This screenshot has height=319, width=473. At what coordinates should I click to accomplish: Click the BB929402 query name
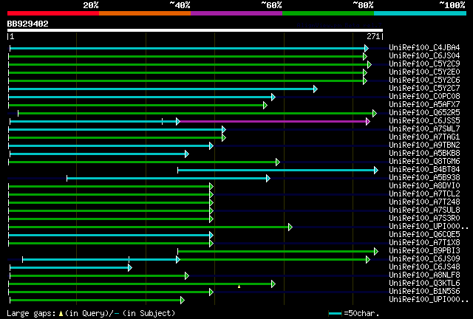point(28,24)
